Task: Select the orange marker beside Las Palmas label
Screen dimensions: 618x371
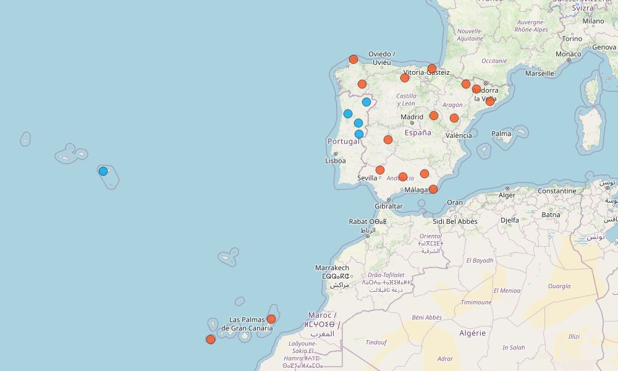Action: (271, 319)
